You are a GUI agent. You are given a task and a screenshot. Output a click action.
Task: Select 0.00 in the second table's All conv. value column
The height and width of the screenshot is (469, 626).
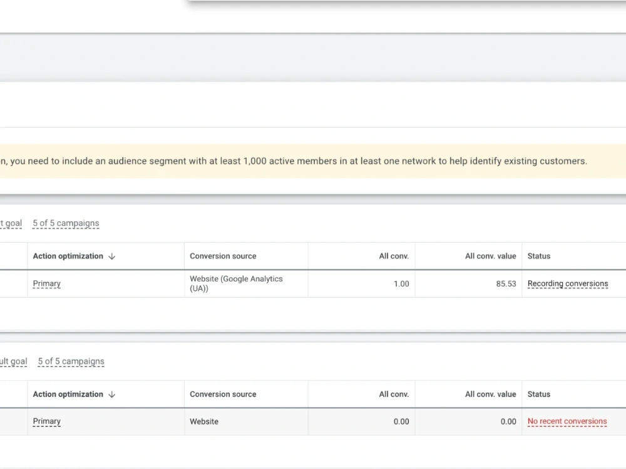(508, 421)
